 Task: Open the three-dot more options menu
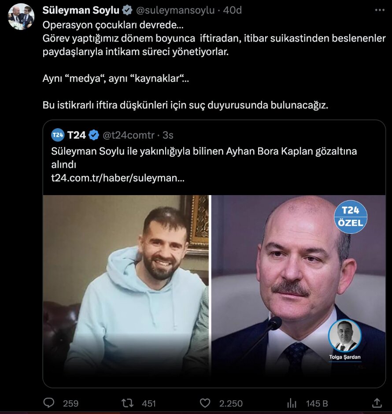tap(379, 10)
